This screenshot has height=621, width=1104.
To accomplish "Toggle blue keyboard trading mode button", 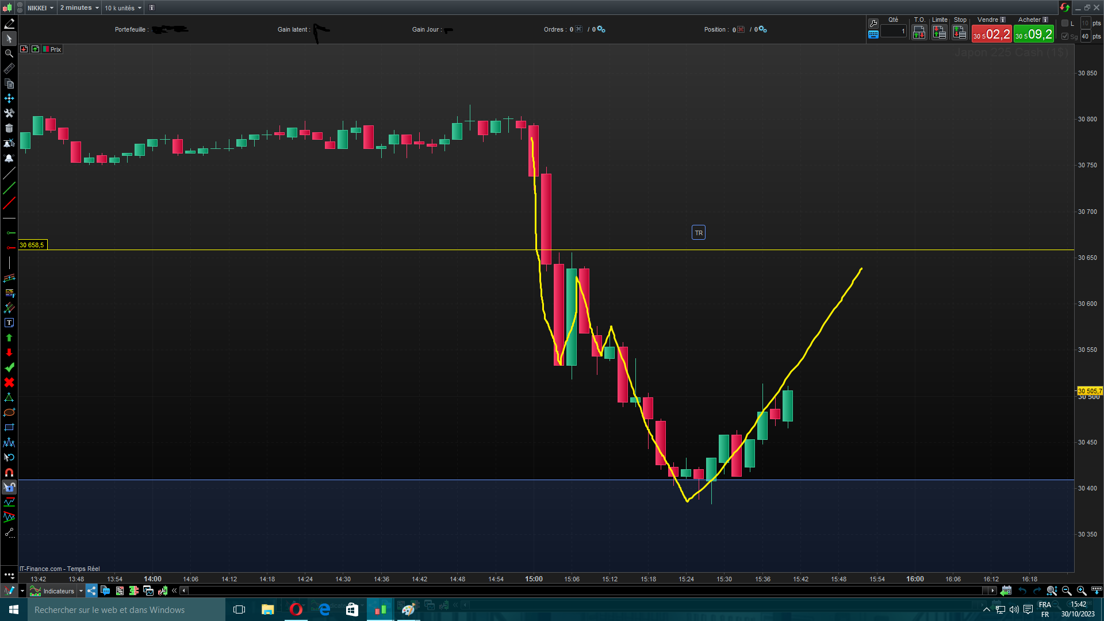I will coord(873,34).
